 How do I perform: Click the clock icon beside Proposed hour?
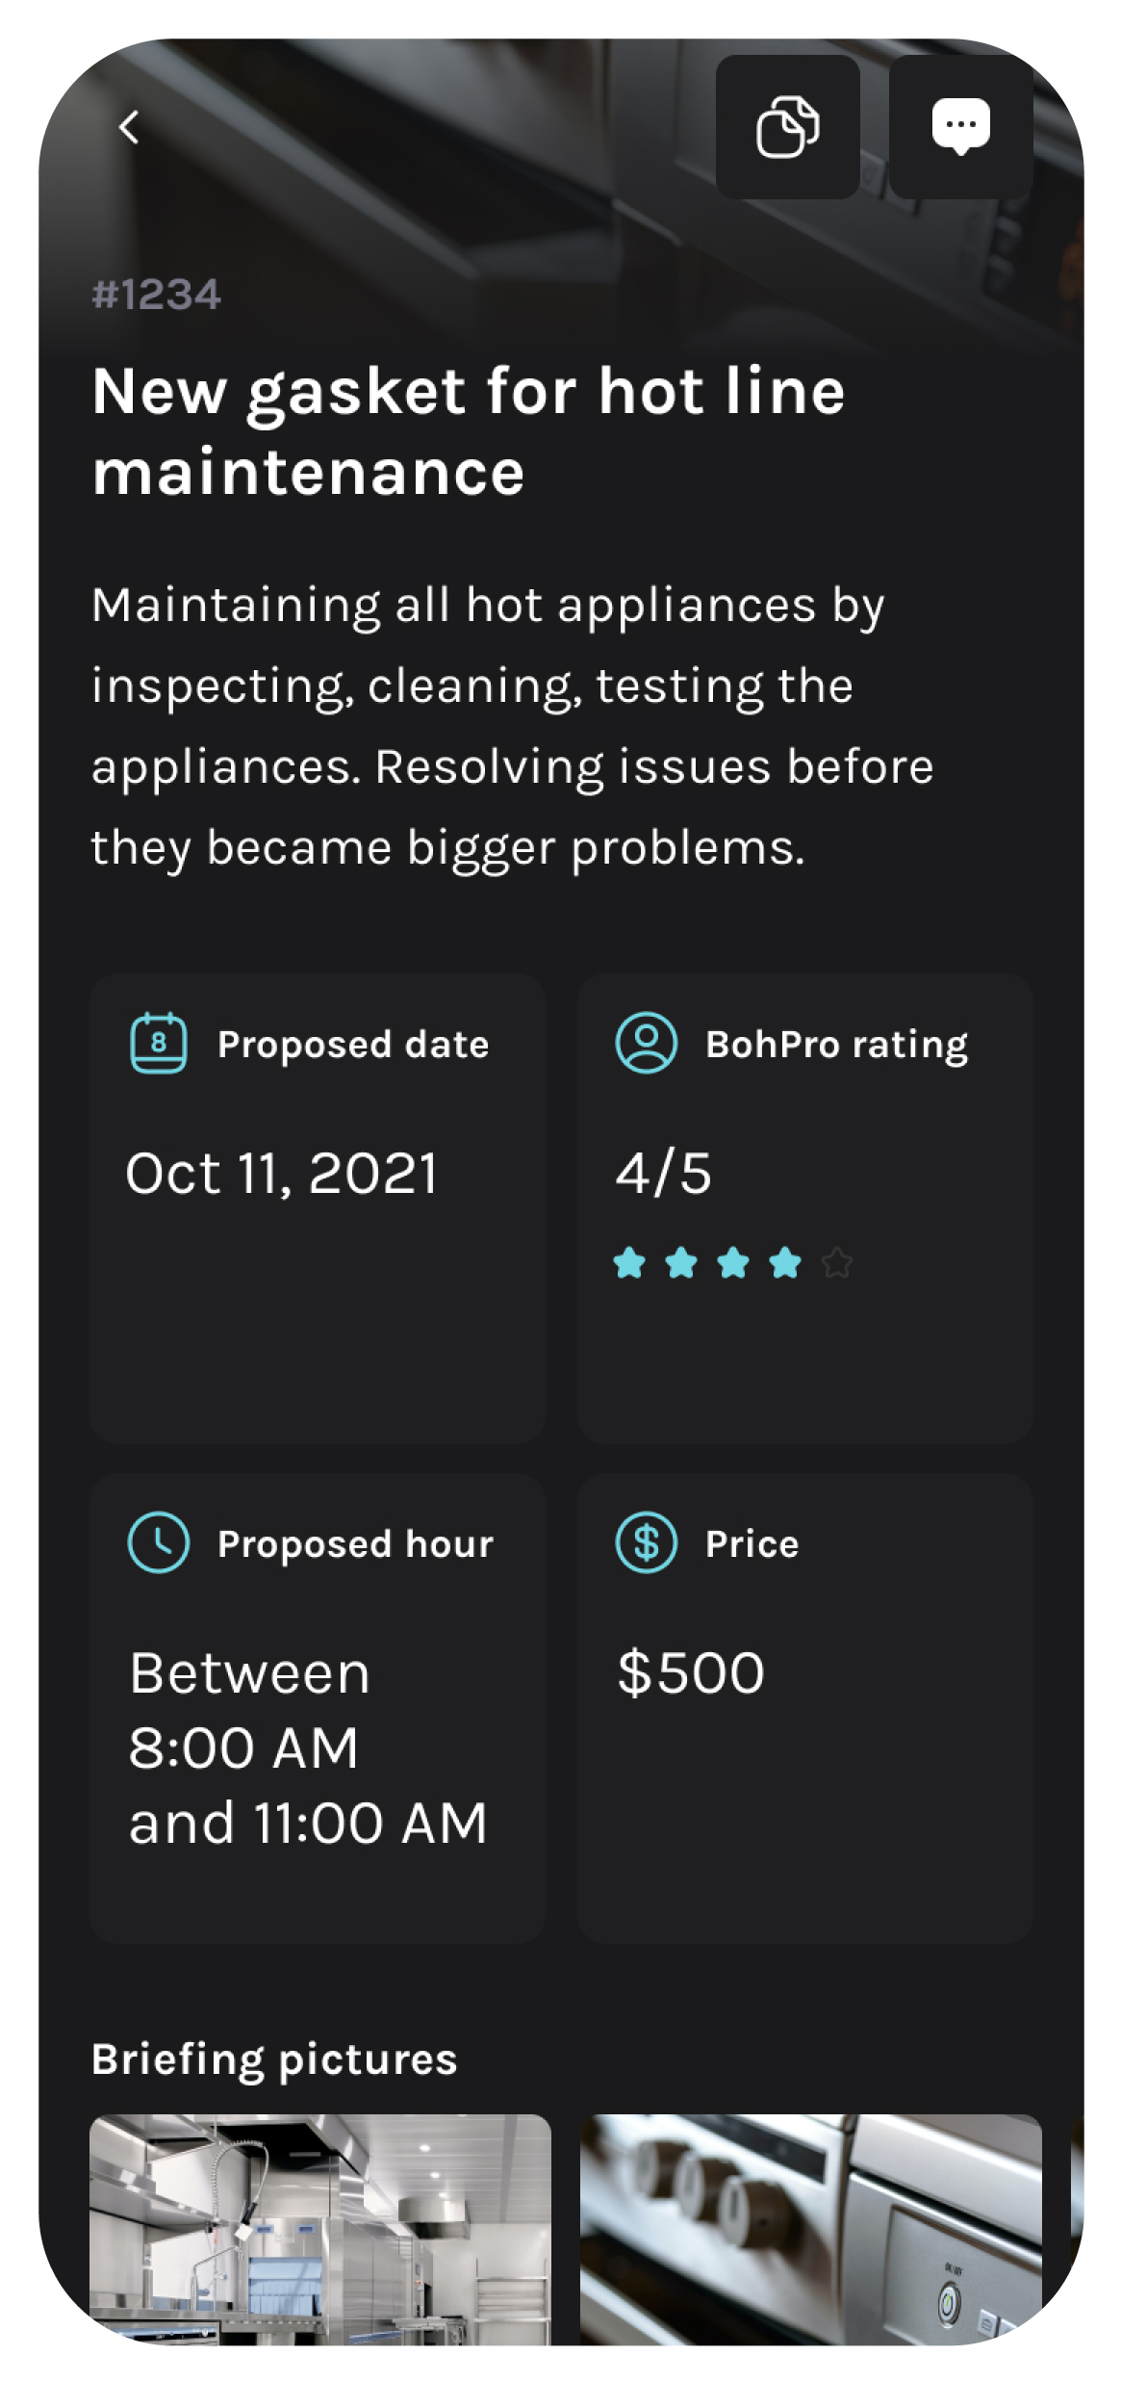[x=159, y=1542]
